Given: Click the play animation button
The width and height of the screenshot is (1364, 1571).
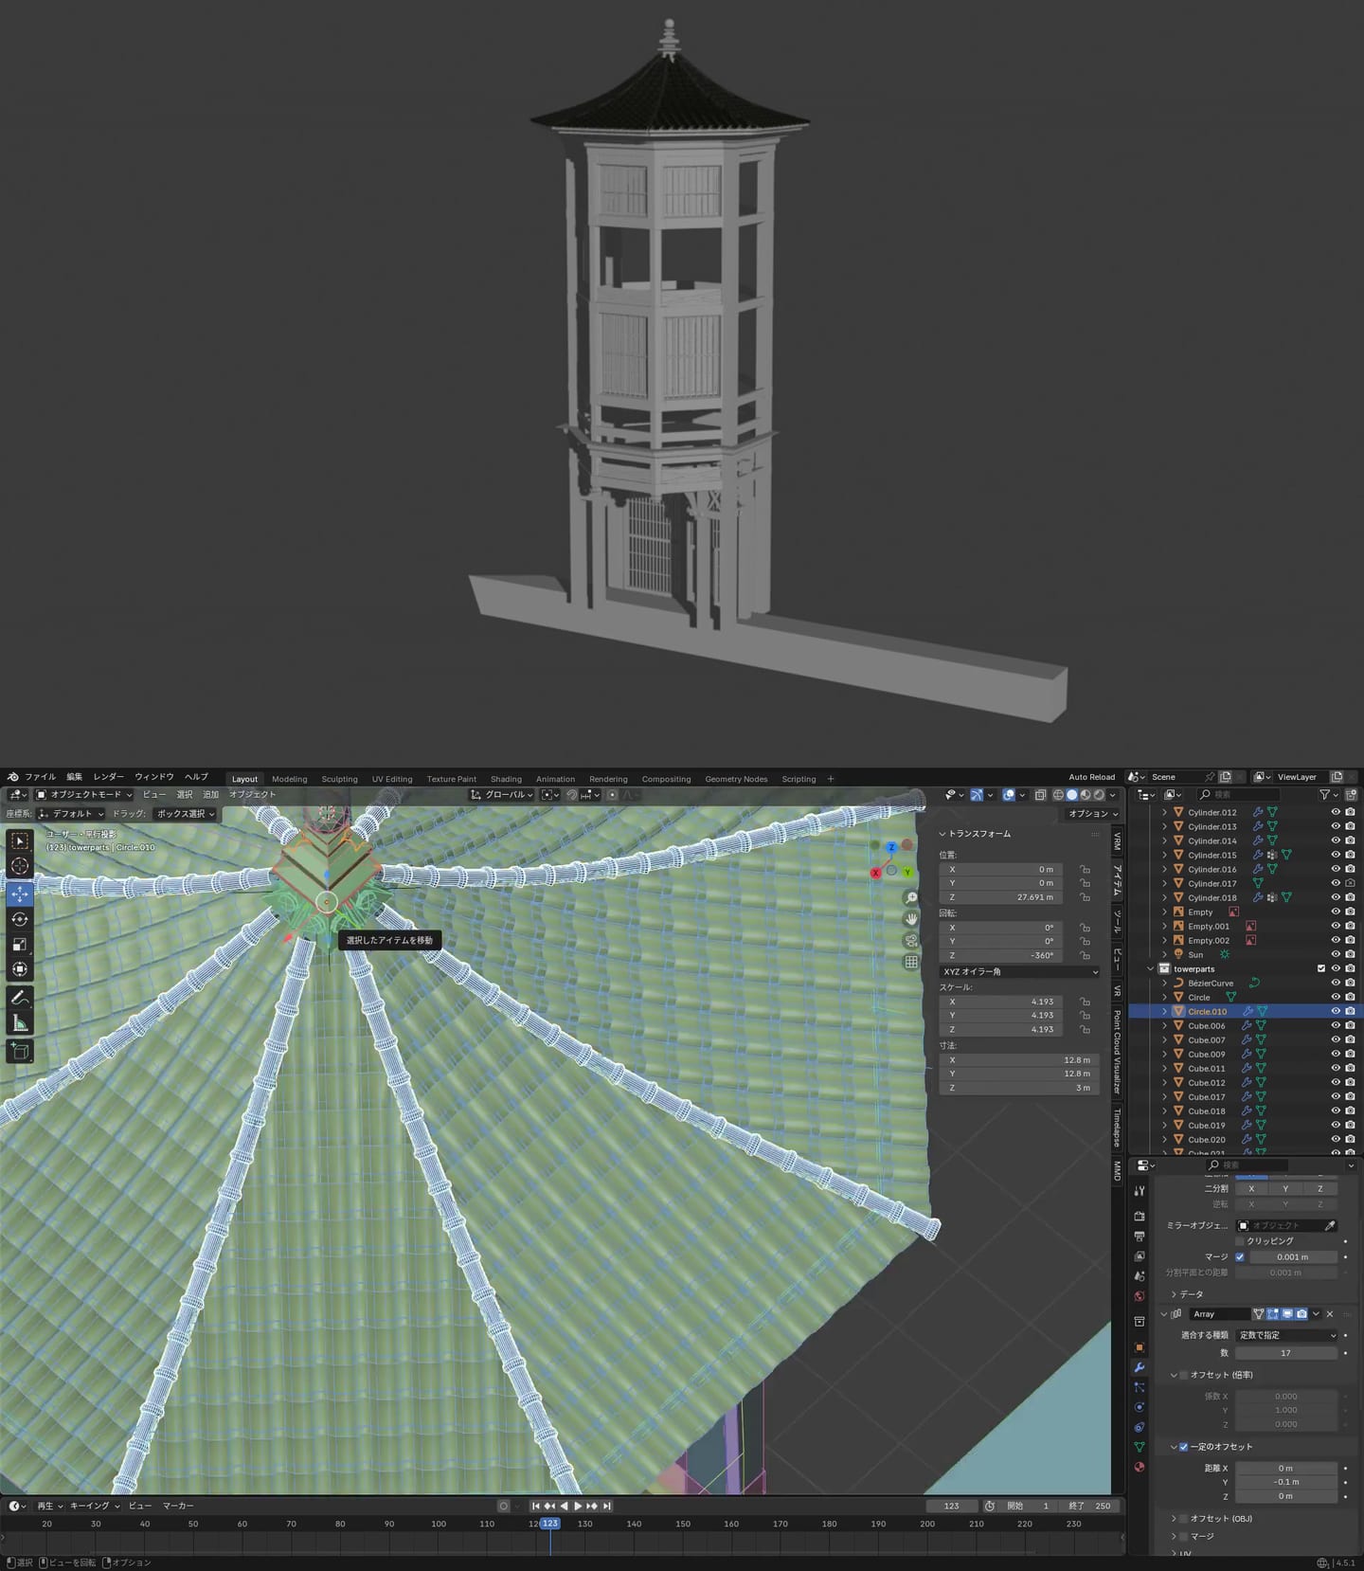Looking at the screenshot, I should [578, 1506].
